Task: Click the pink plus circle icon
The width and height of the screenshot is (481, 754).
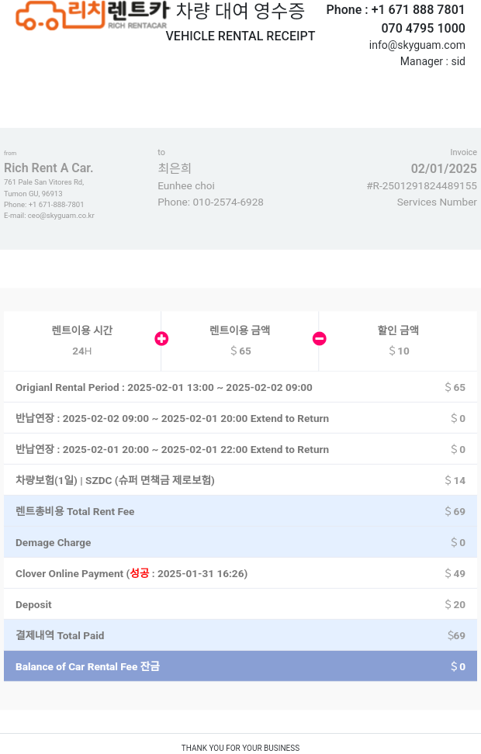Action: [x=161, y=339]
